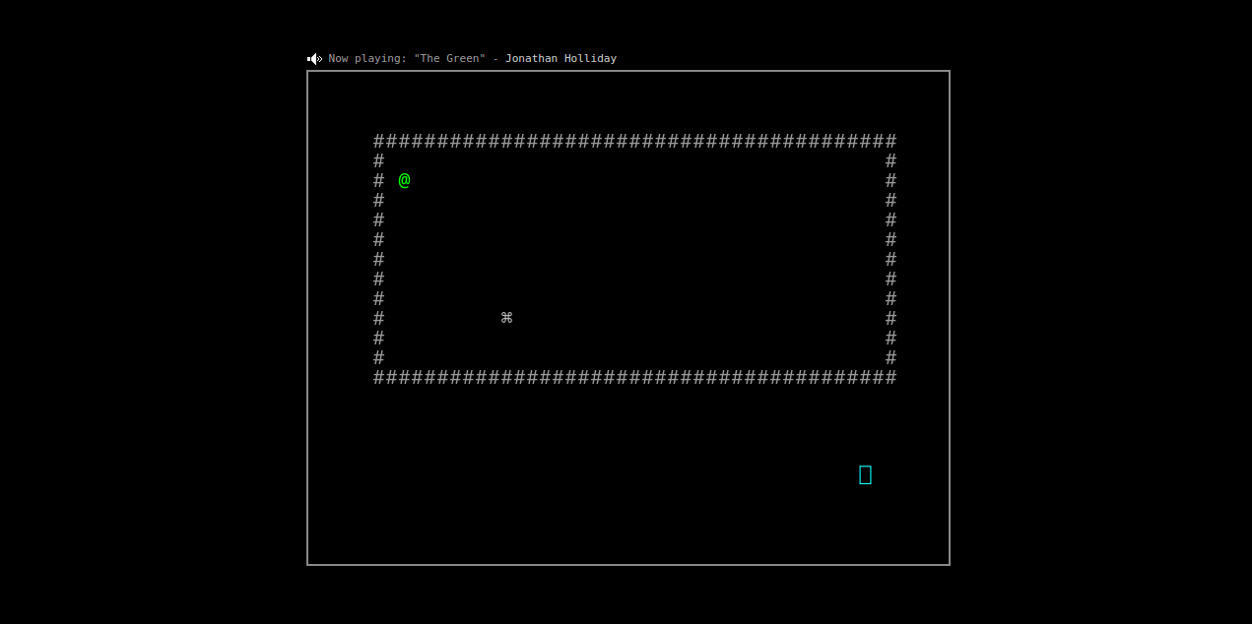Screen dimensions: 1252x624
Task: Open "The Green" song title
Action: click(449, 59)
